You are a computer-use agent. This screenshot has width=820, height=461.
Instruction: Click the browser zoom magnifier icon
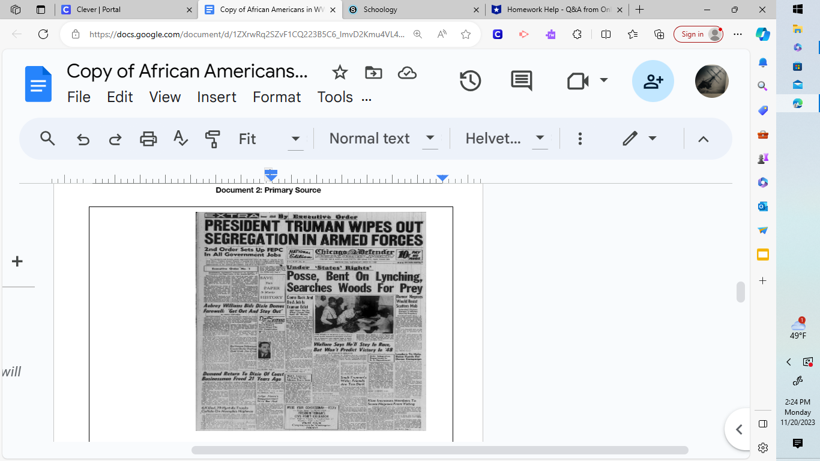[418, 34]
